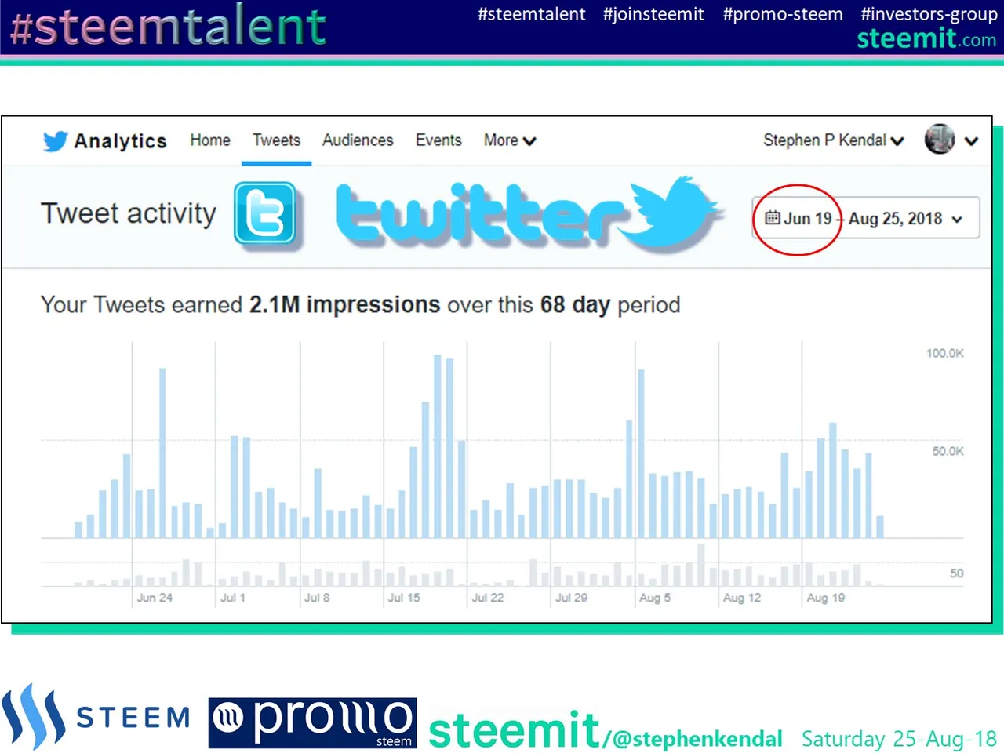Click the Twitter bird Analytics logo
Viewport: 1004px width, 753px height.
(x=55, y=141)
